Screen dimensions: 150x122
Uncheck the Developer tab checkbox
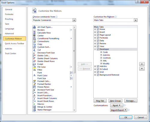98,49
